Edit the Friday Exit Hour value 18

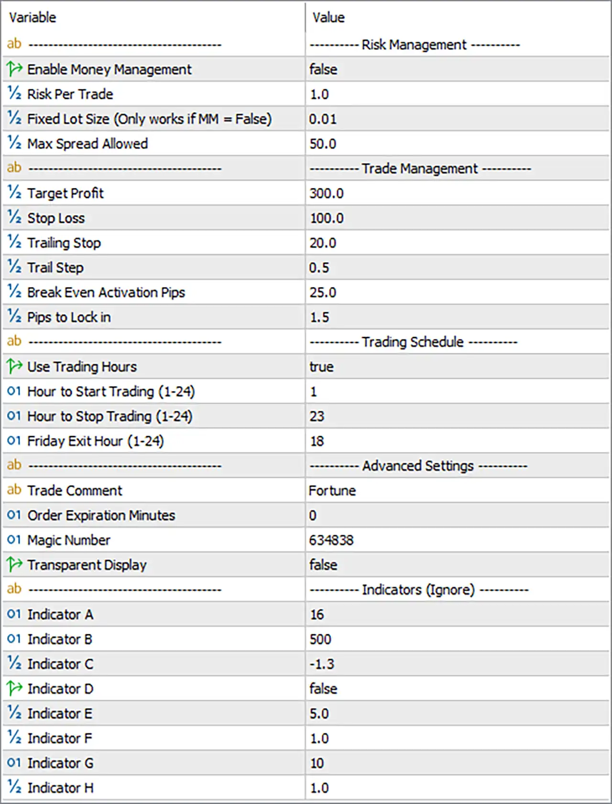click(x=317, y=441)
